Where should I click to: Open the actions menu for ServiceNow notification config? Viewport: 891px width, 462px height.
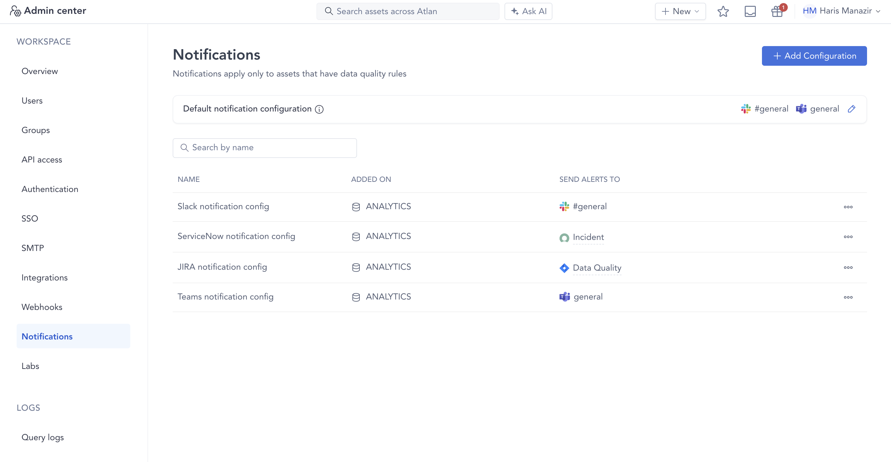point(848,237)
